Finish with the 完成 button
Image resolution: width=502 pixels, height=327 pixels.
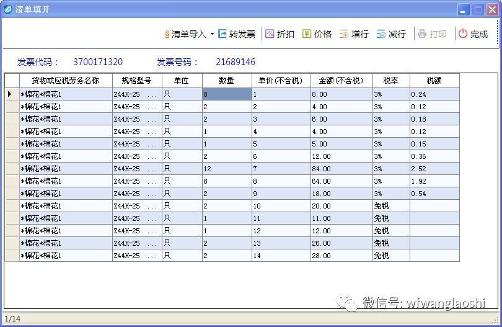[x=473, y=34]
